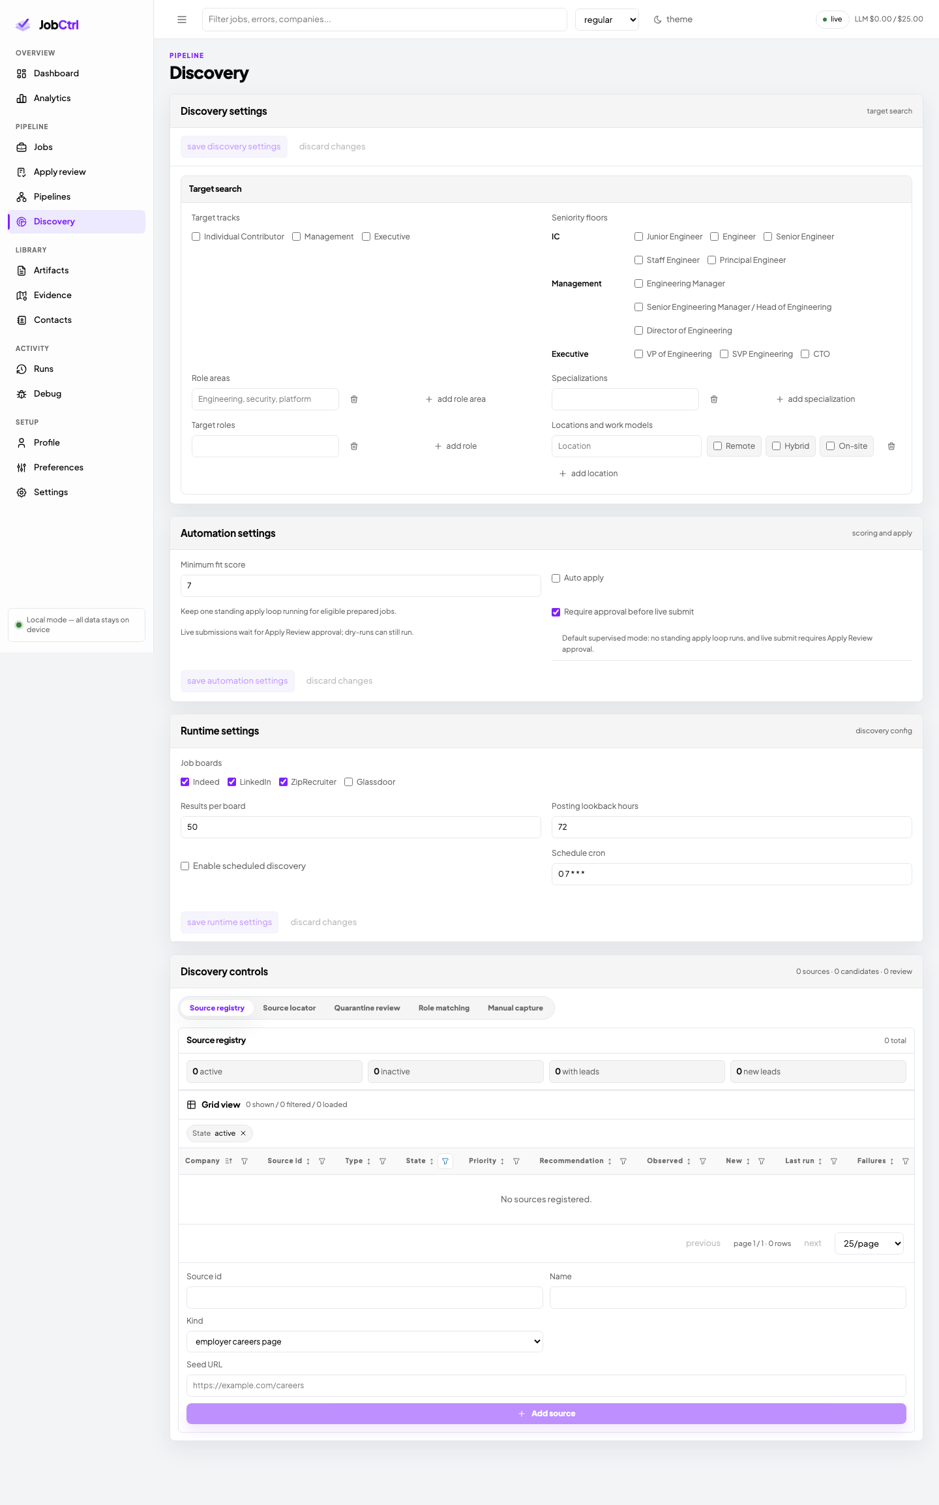Sort the Company column
The width and height of the screenshot is (939, 1505).
(229, 1161)
